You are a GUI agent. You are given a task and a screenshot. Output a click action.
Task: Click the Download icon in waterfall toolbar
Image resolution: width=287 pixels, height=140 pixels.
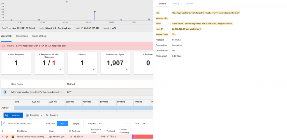[27, 115]
